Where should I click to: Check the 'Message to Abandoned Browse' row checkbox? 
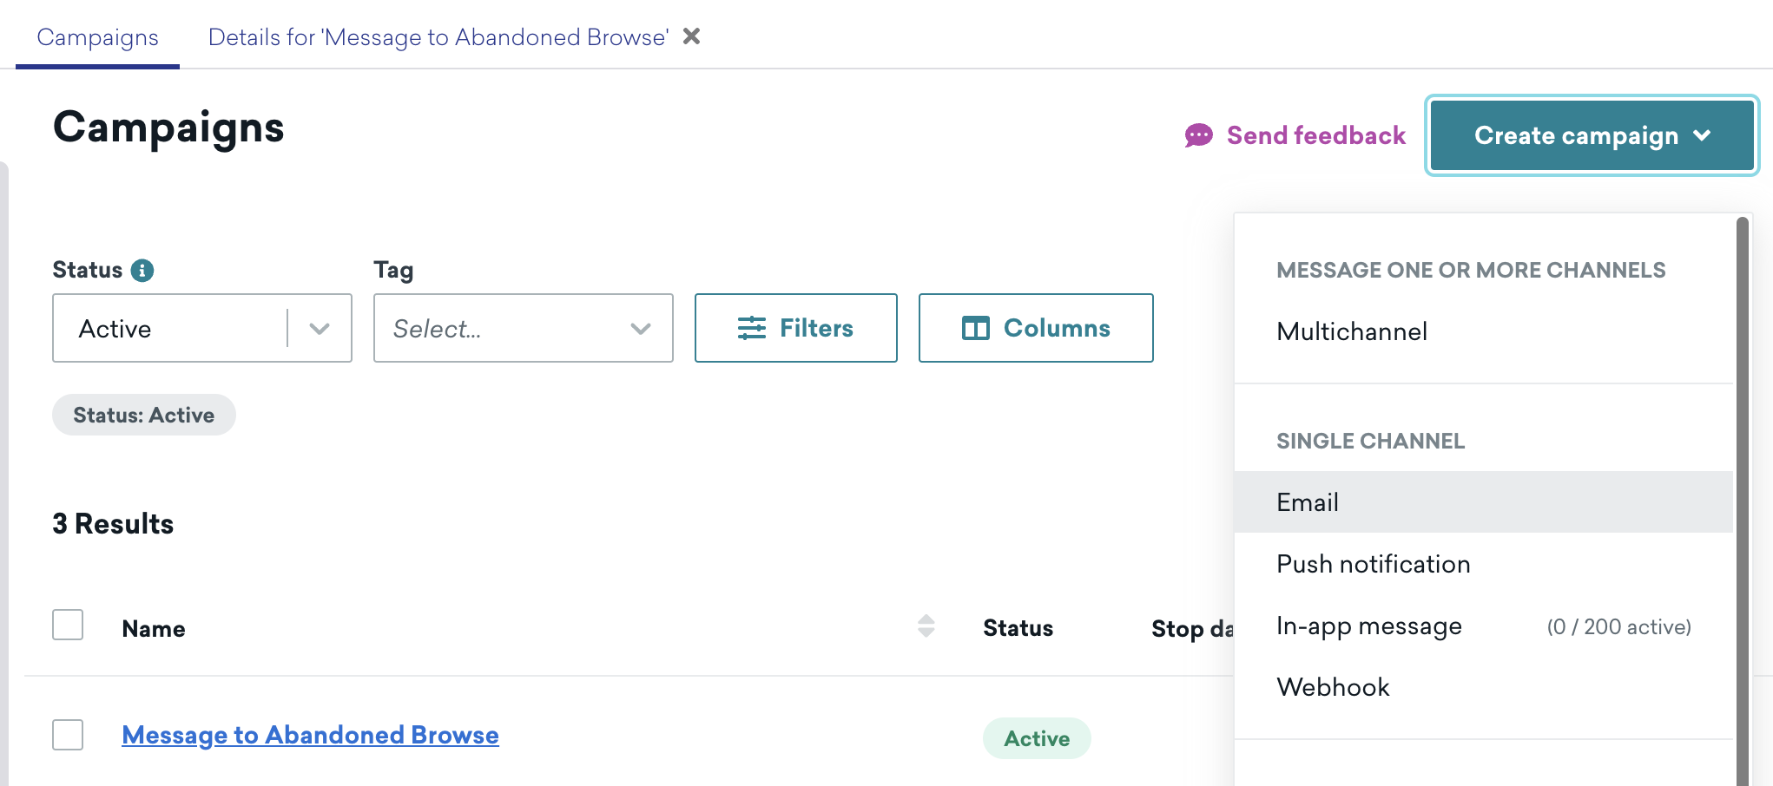pyautogui.click(x=68, y=735)
